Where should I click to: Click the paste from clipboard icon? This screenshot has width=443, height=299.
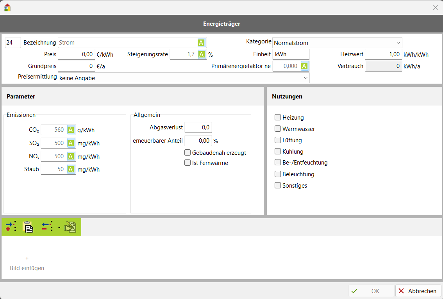click(x=29, y=227)
